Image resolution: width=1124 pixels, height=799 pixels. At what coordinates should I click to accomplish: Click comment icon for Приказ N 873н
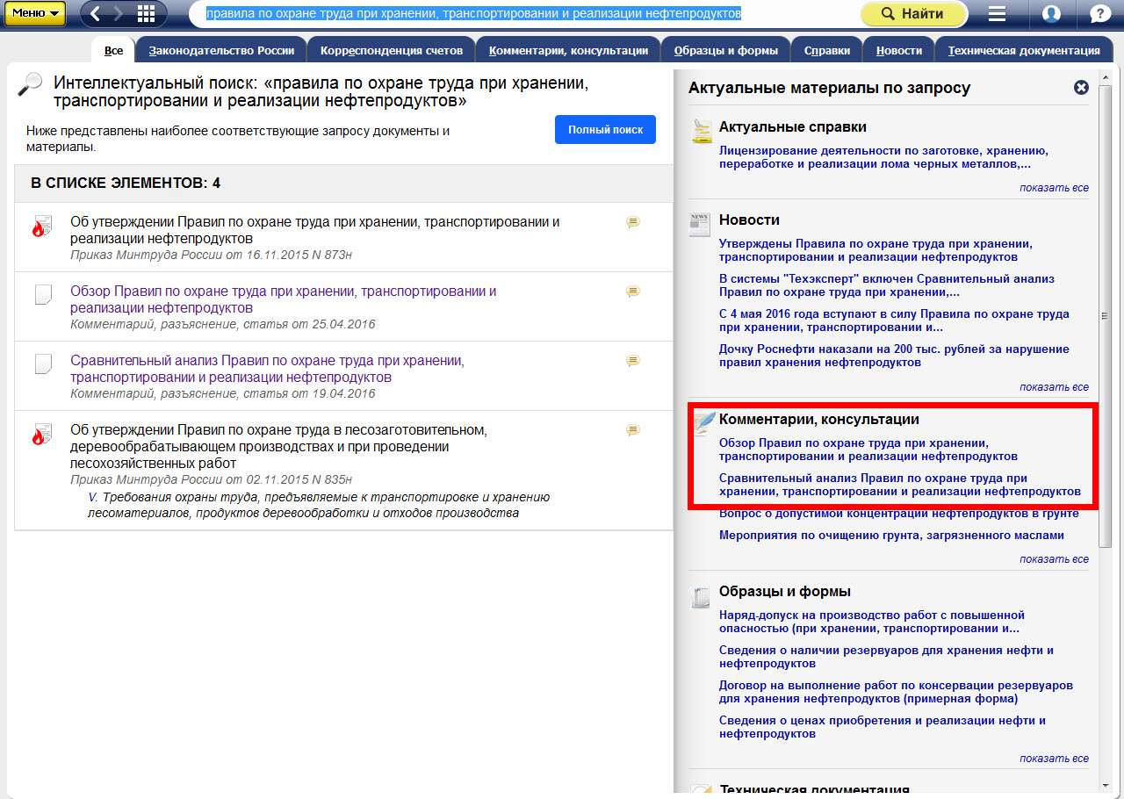(x=632, y=223)
